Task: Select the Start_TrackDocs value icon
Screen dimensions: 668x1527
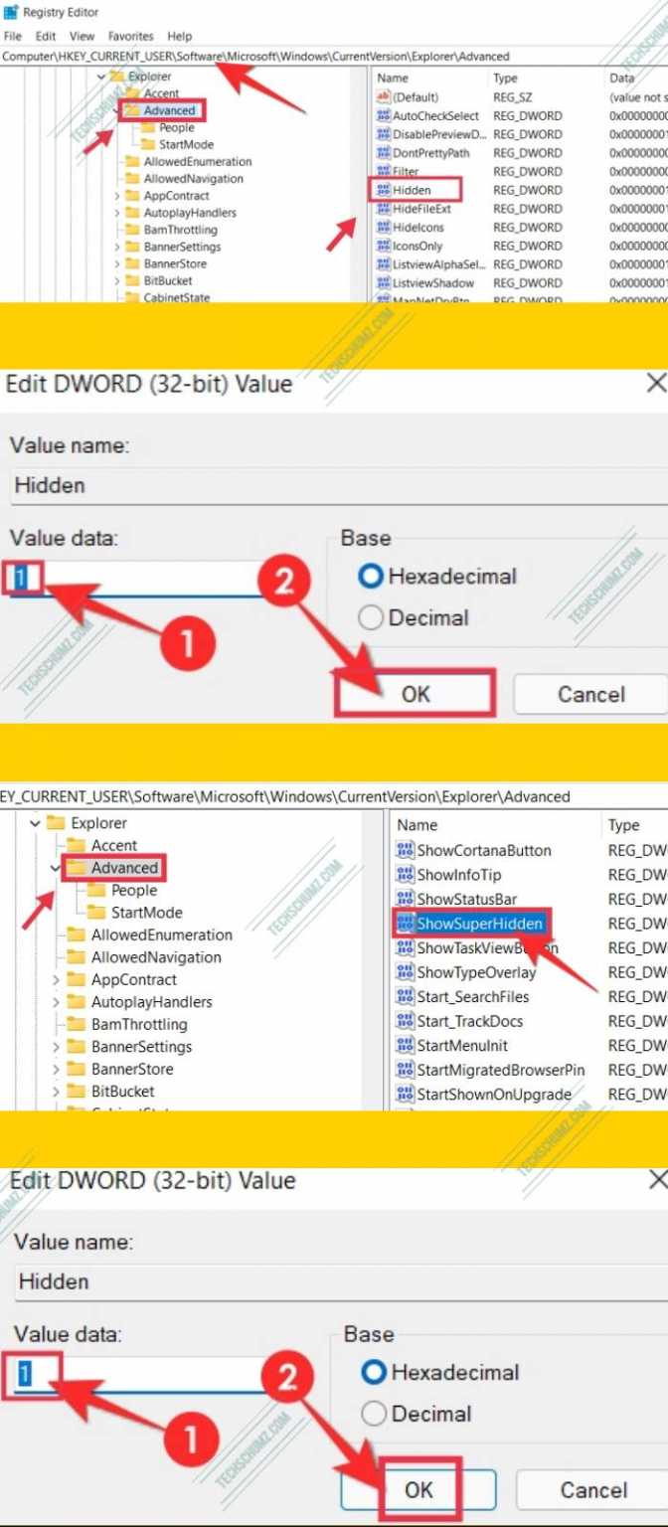Action: [x=405, y=1021]
